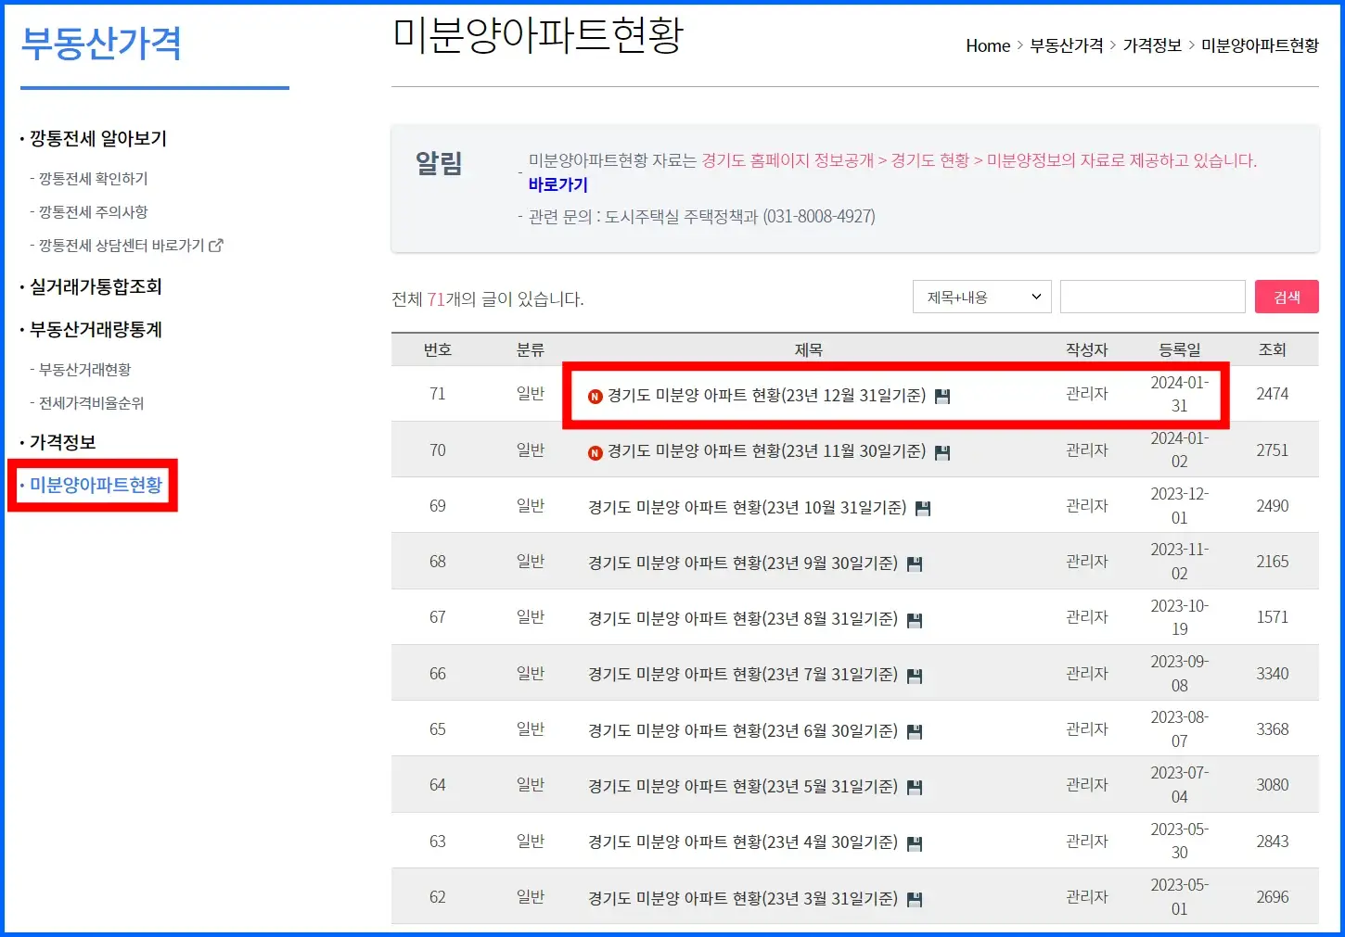
Task: Open the 제목+내용 search type dropdown
Action: (982, 297)
